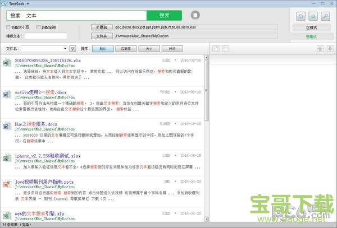The image size is (337, 228).
Task: Focus the main search box containing 搜索 文本
Action: pos(76,16)
